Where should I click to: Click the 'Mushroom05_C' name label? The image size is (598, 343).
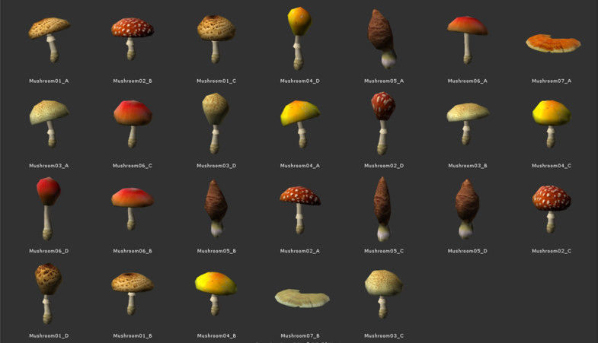coord(384,251)
